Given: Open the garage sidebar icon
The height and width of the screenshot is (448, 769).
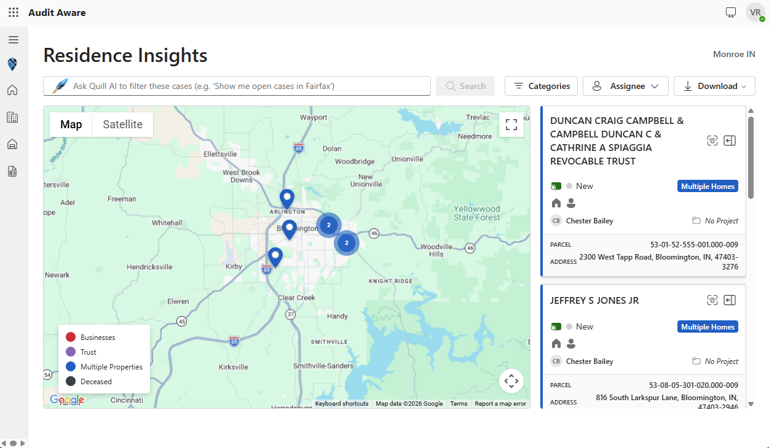Looking at the screenshot, I should tap(12, 144).
